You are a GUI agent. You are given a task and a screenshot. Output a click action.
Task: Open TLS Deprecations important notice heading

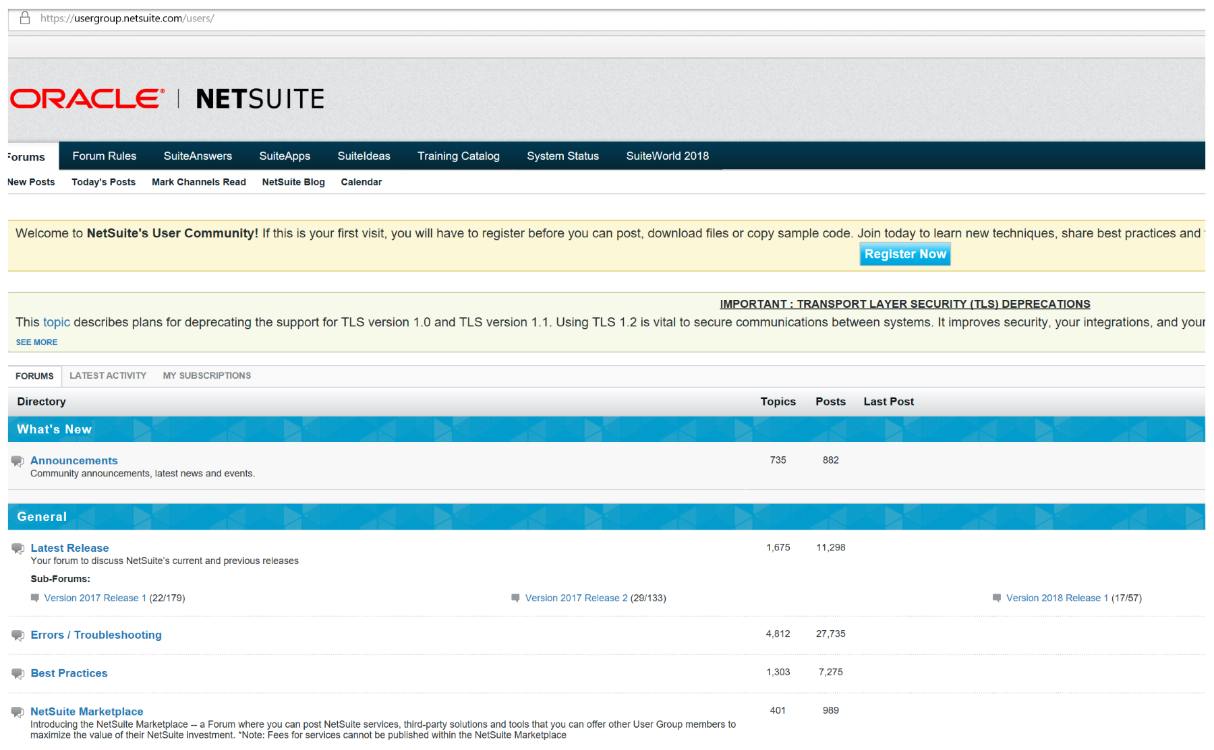(904, 304)
